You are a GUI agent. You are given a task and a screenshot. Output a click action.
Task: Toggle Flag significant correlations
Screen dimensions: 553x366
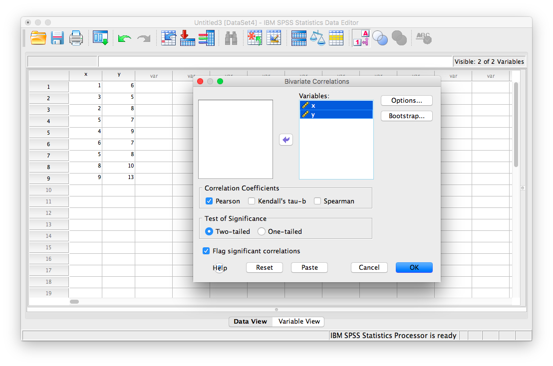tap(206, 251)
